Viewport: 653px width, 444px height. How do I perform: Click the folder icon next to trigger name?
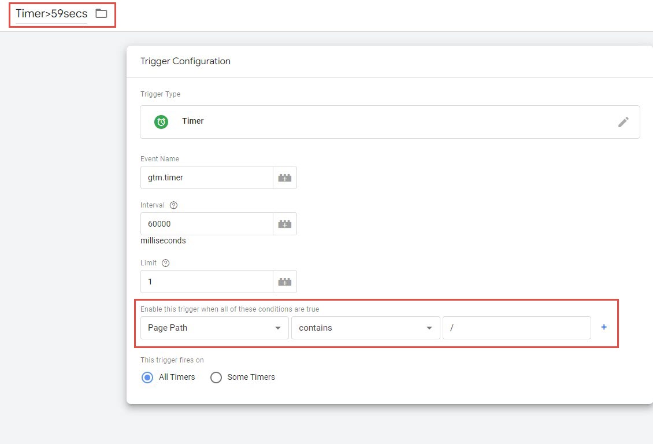pos(102,14)
